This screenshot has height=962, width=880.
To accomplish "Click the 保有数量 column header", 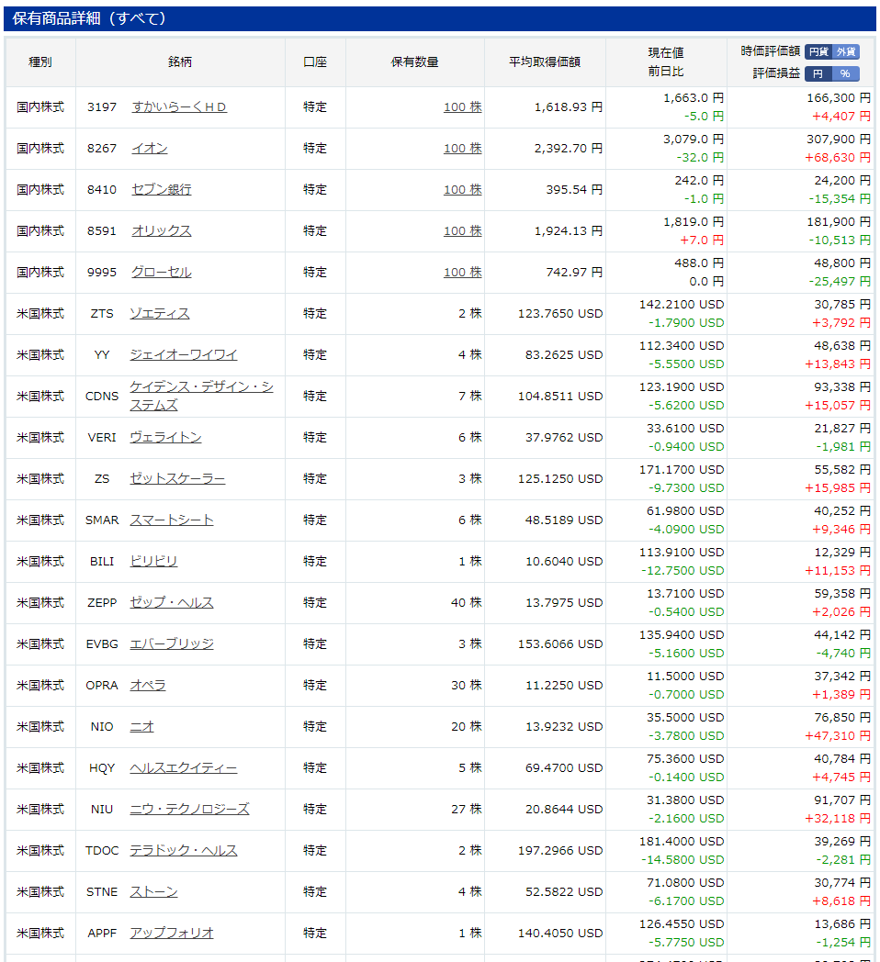I will tap(414, 62).
